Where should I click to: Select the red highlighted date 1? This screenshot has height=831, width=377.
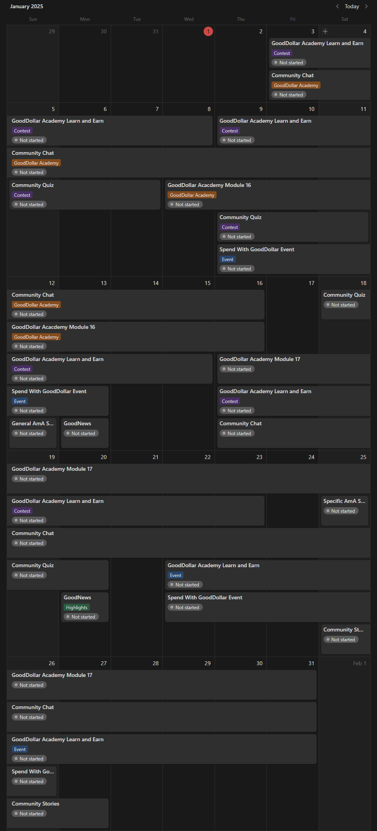208,31
